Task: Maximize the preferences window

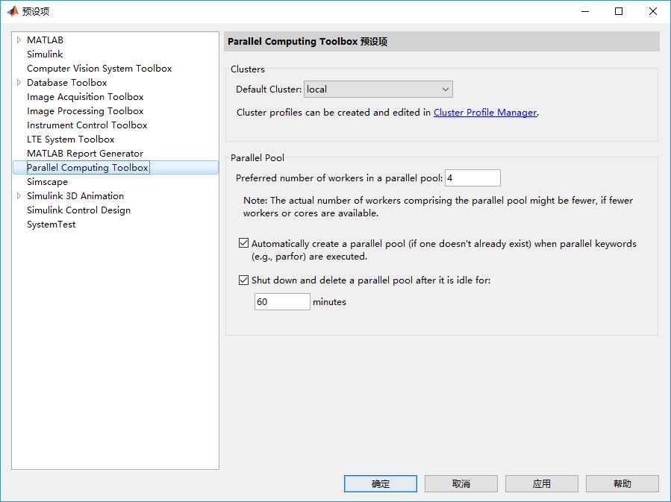Action: click(x=619, y=11)
